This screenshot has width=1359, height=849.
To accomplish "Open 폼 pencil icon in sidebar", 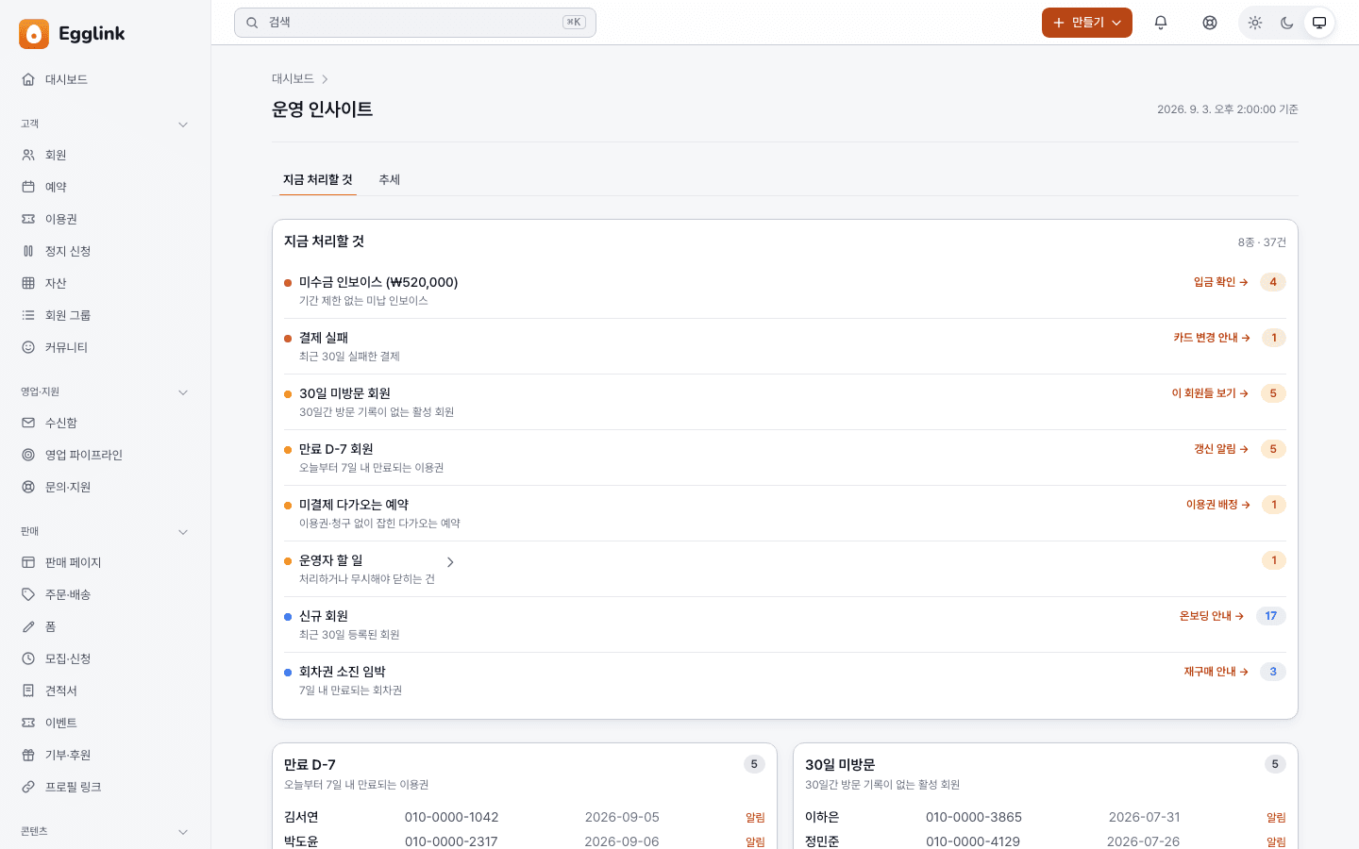I will [28, 626].
